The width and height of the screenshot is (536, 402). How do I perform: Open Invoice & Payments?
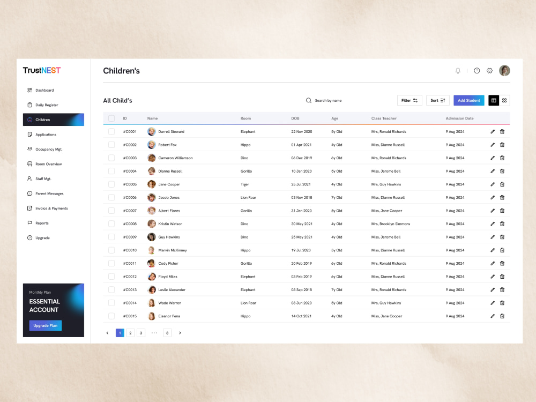tap(49, 209)
